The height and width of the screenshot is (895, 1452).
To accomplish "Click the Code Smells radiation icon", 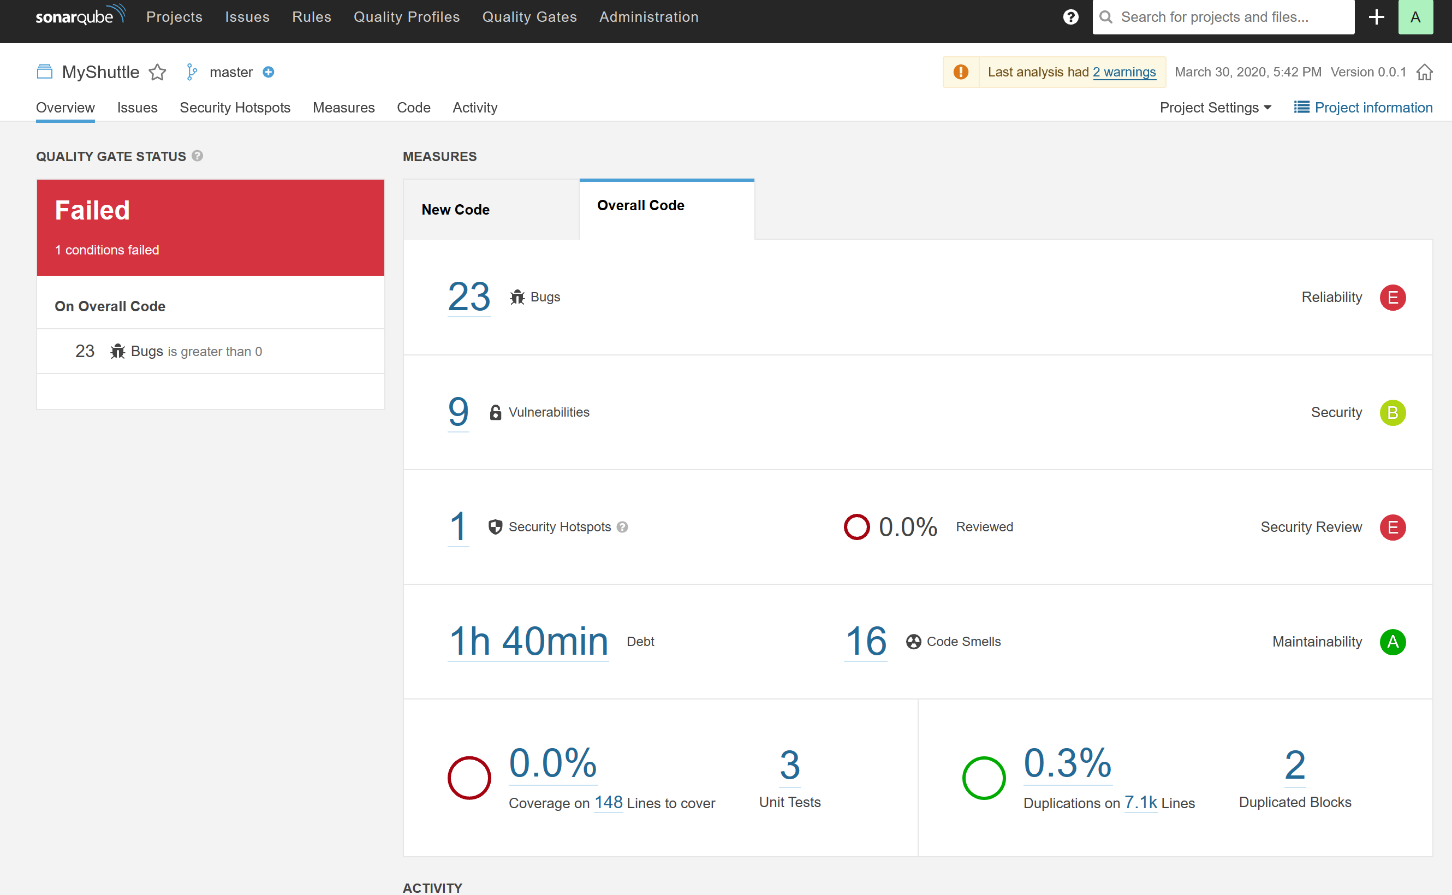I will pos(914,642).
